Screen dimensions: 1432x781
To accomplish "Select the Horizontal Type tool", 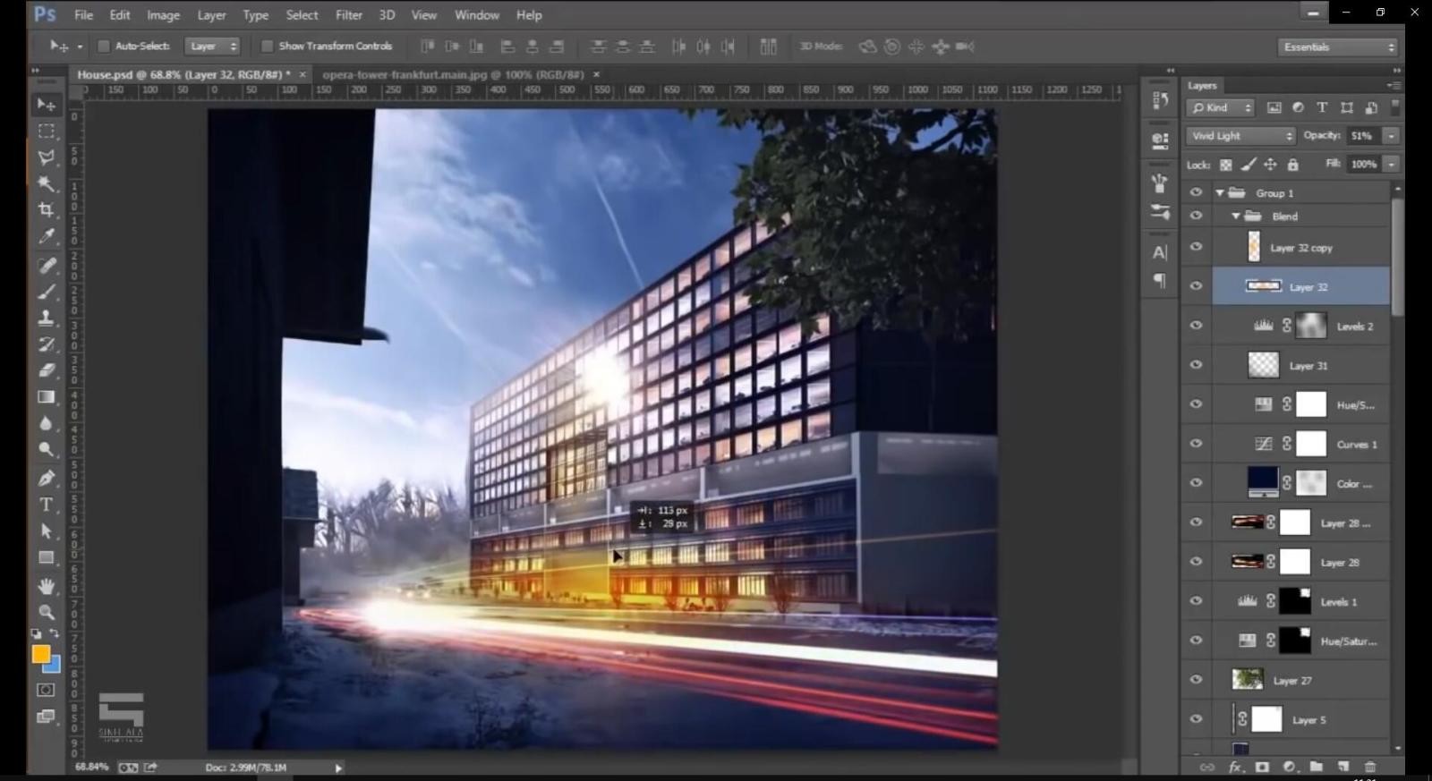I will [47, 505].
